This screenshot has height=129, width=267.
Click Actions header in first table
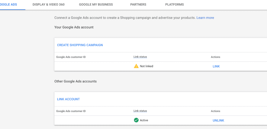[215, 57]
